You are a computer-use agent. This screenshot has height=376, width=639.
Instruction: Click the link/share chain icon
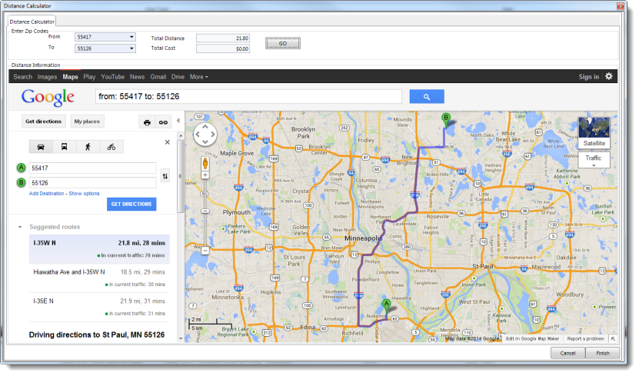[x=163, y=122]
